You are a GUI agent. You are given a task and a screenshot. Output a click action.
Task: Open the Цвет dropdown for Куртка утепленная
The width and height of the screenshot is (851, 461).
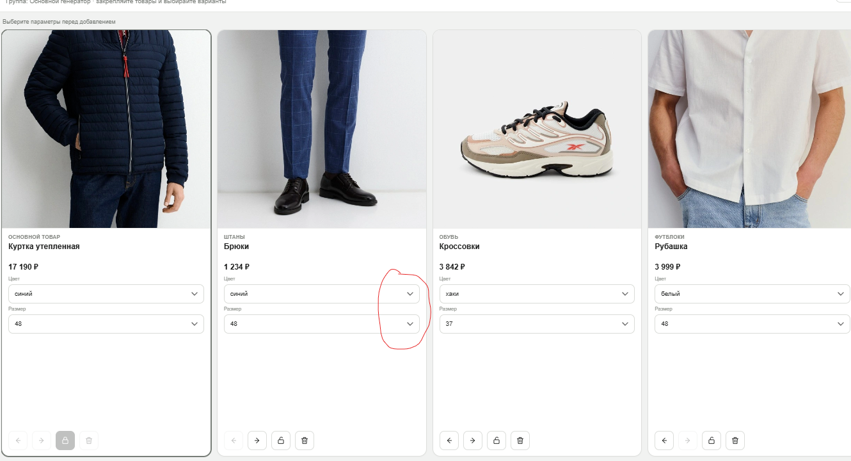(x=106, y=294)
